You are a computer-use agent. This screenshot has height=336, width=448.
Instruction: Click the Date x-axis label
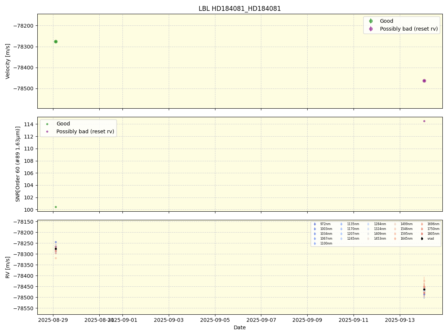(x=240, y=327)
